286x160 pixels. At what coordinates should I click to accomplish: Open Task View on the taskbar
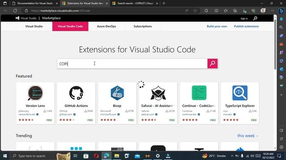point(75,156)
